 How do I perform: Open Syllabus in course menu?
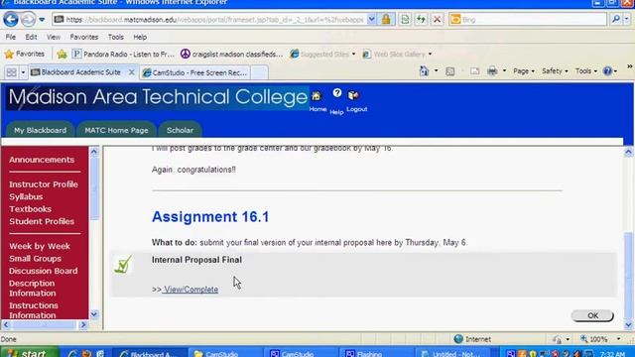(x=26, y=196)
